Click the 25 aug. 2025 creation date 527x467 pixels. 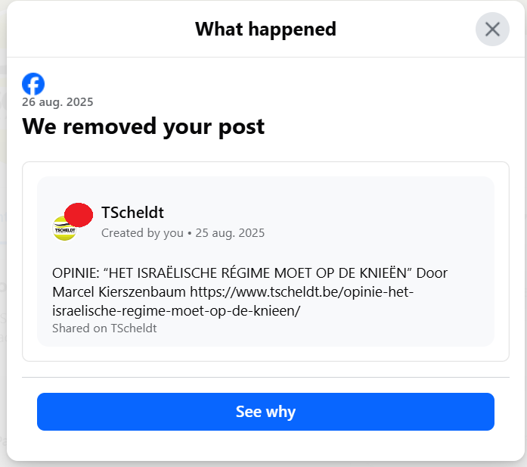point(230,233)
